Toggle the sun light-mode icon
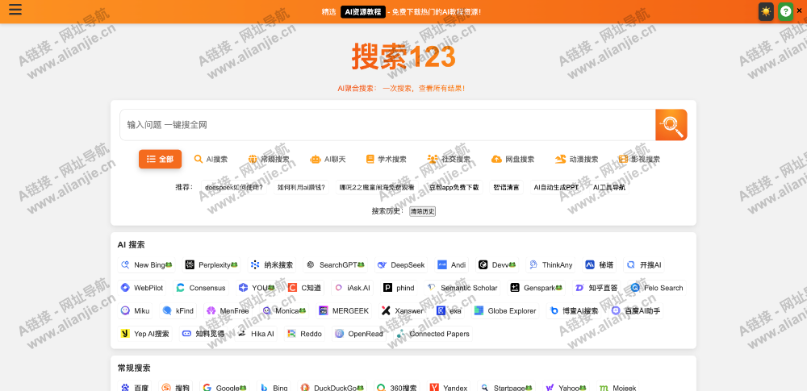Viewport: 807px width, 391px height. click(x=766, y=11)
